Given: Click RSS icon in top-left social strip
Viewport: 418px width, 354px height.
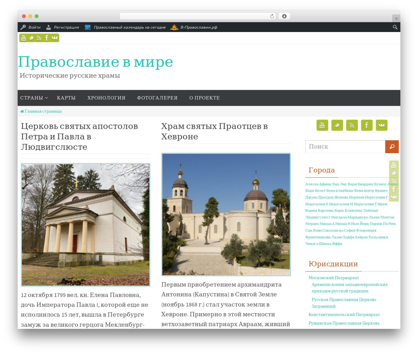Looking at the screenshot, I should click(x=39, y=38).
